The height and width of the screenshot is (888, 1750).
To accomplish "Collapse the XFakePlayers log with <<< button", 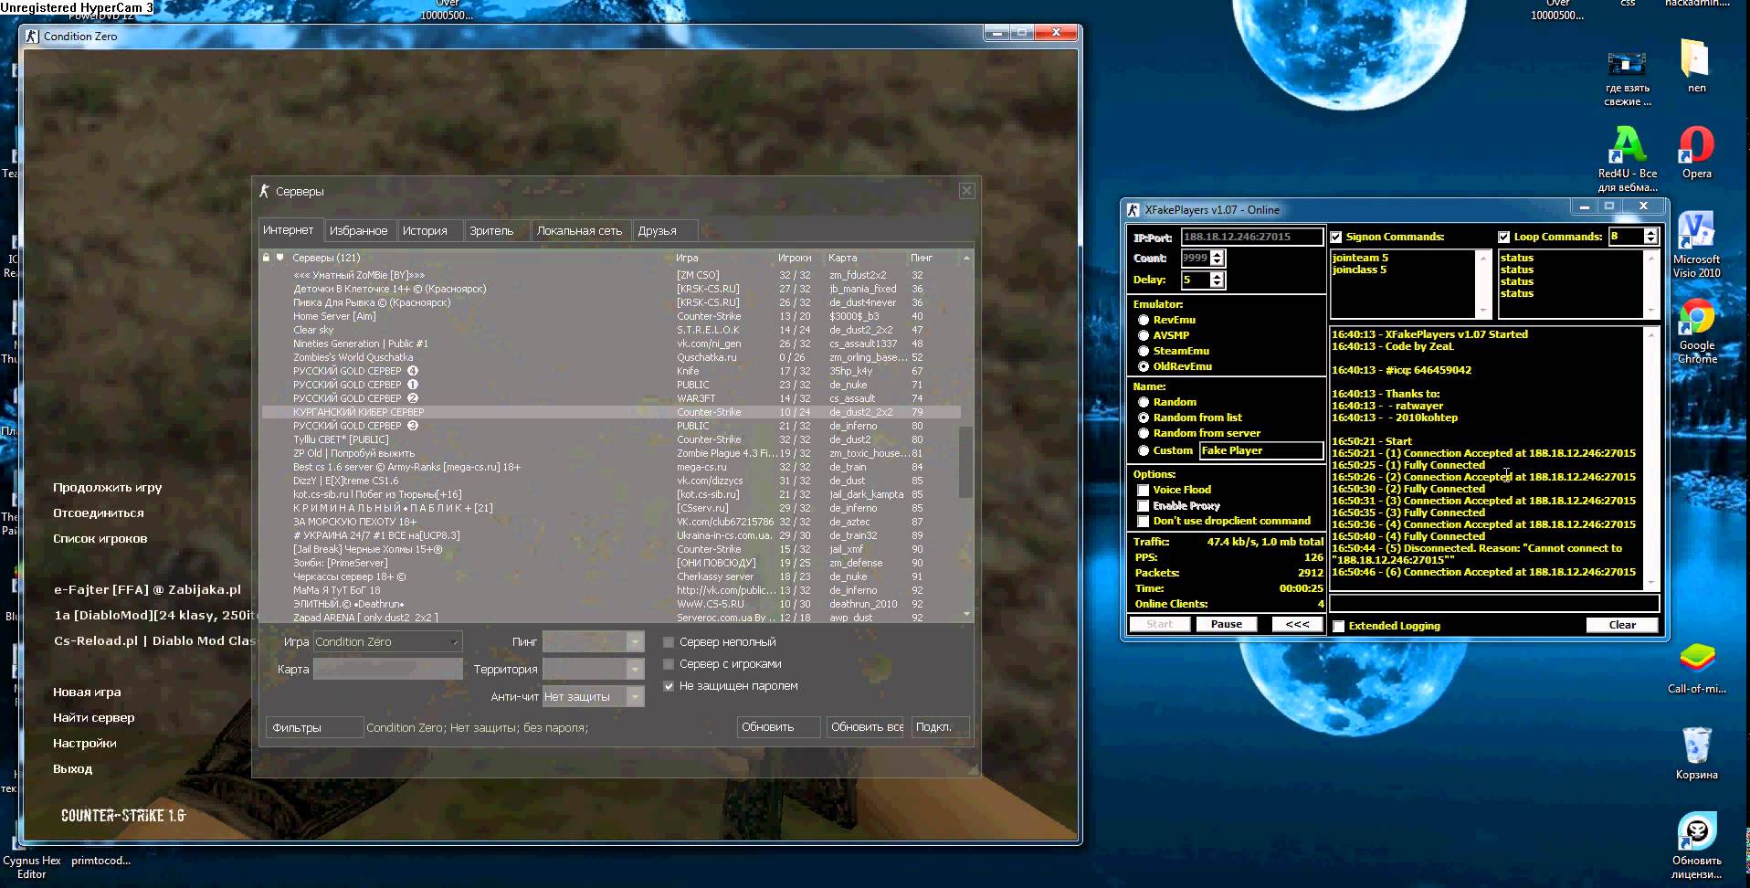I will [1297, 624].
